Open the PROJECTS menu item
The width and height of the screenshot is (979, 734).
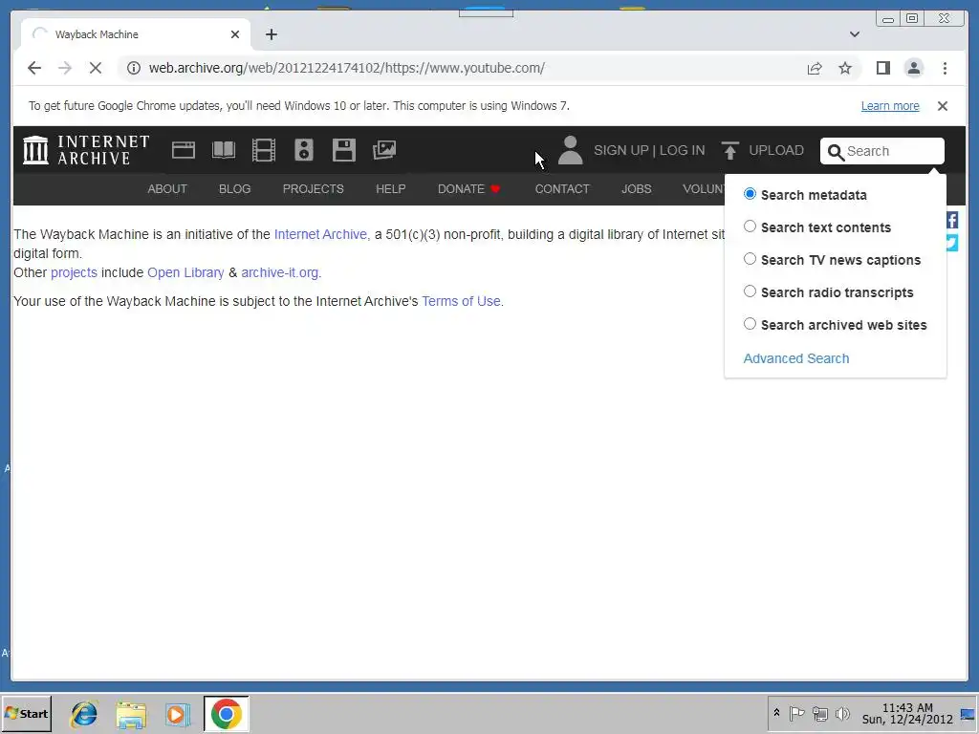pyautogui.click(x=314, y=189)
